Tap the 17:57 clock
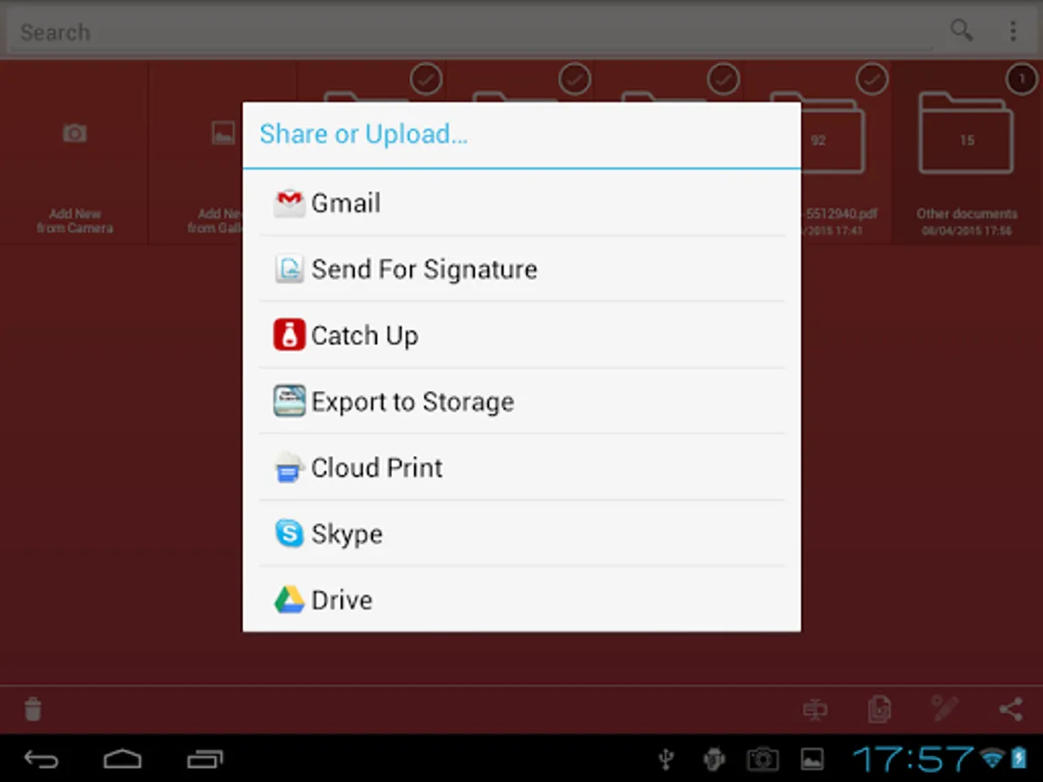 point(913,759)
